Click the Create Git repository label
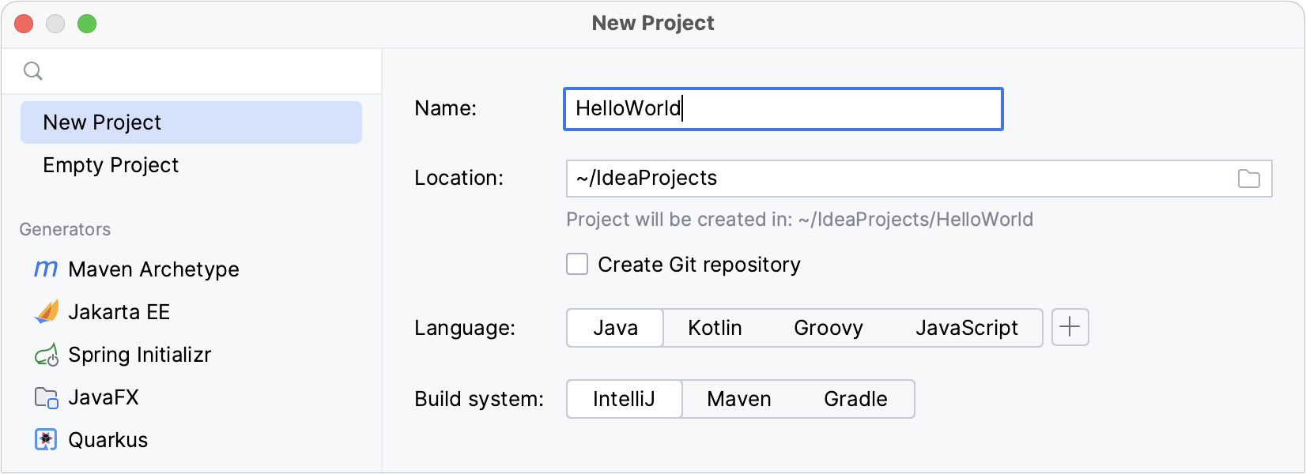1306x474 pixels. coord(699,265)
